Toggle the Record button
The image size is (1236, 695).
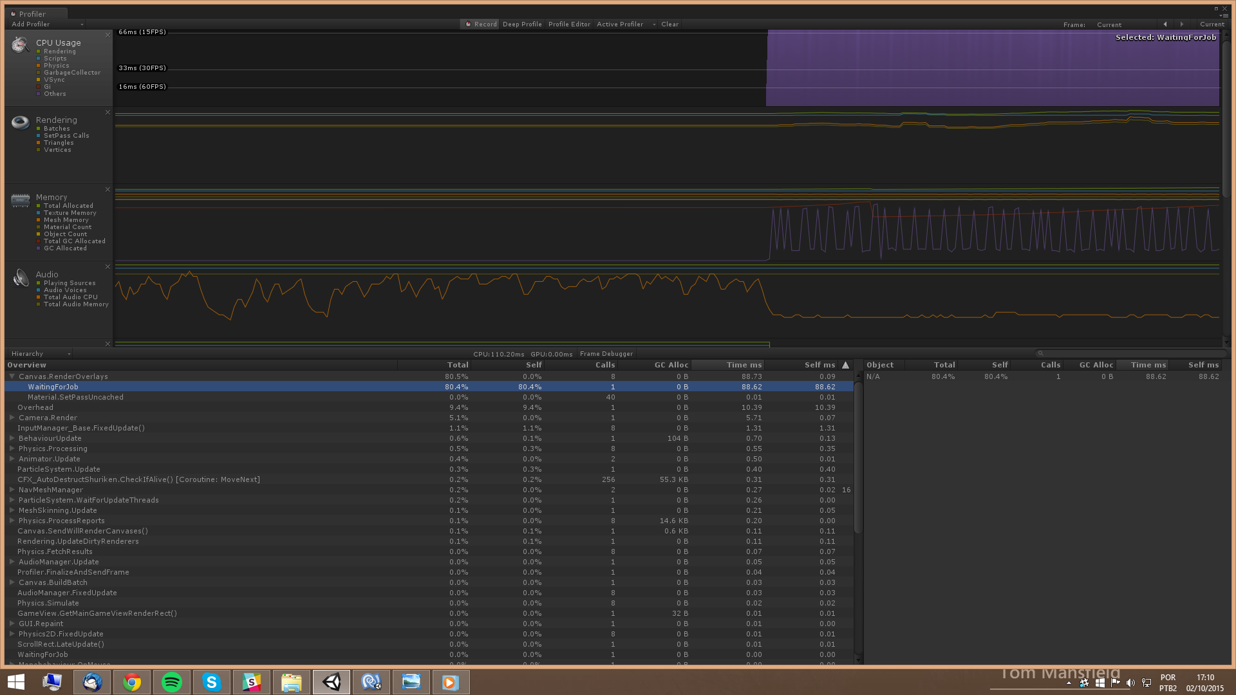point(481,24)
